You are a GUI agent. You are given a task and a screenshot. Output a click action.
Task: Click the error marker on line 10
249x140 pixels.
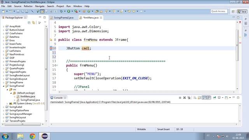pos(51,48)
